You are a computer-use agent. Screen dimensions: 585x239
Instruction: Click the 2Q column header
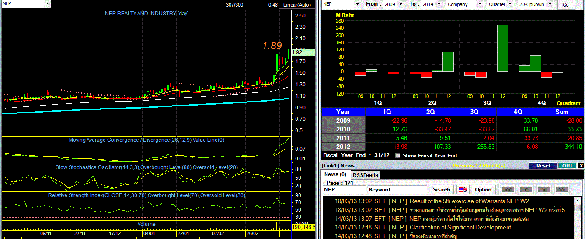[x=431, y=112]
